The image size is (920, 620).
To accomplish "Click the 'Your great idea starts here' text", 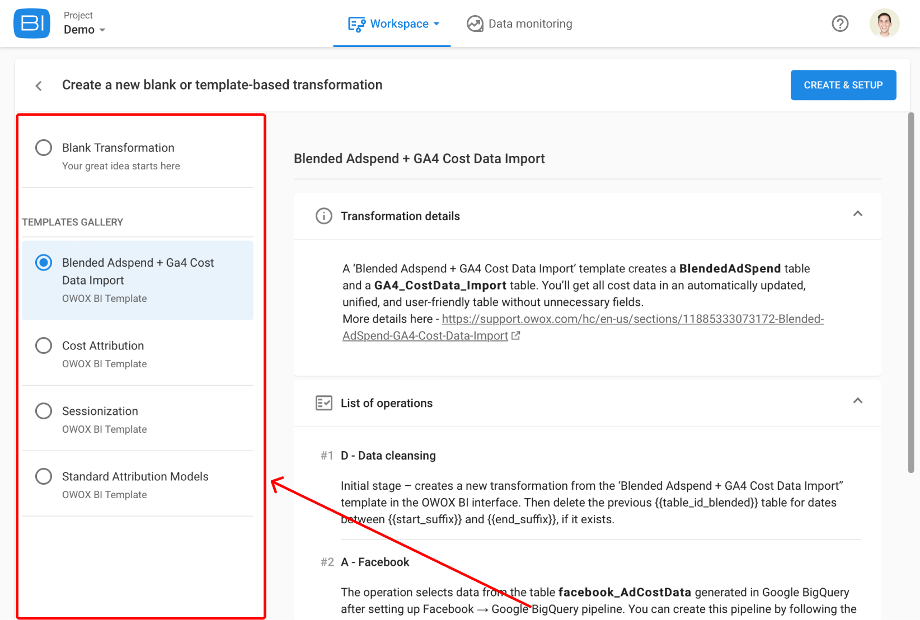I will click(x=121, y=166).
